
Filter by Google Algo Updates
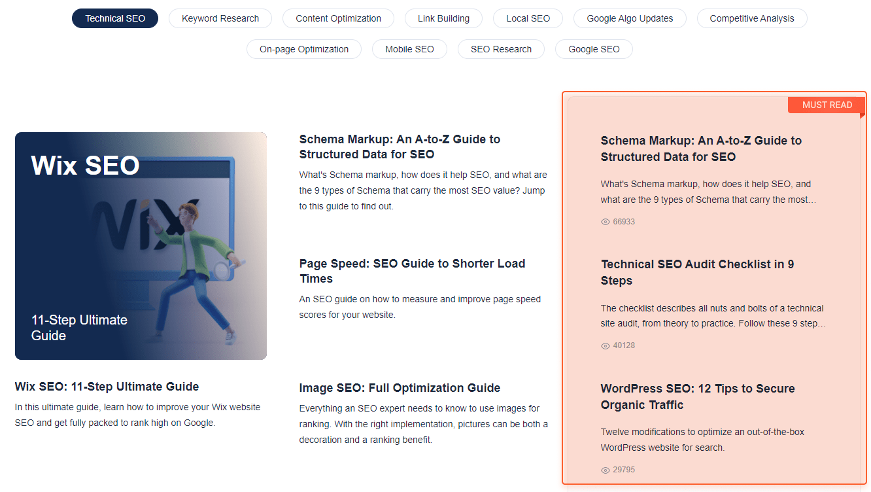pos(629,18)
